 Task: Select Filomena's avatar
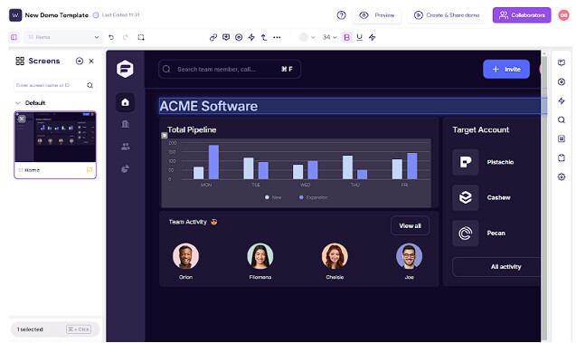[x=260, y=256]
